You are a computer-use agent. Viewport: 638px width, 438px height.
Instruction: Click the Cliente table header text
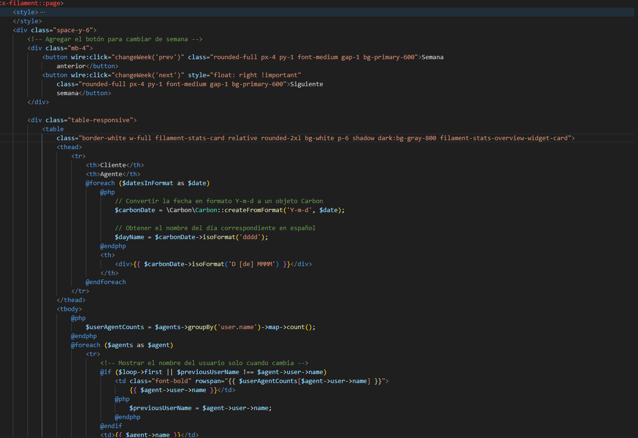(x=113, y=165)
